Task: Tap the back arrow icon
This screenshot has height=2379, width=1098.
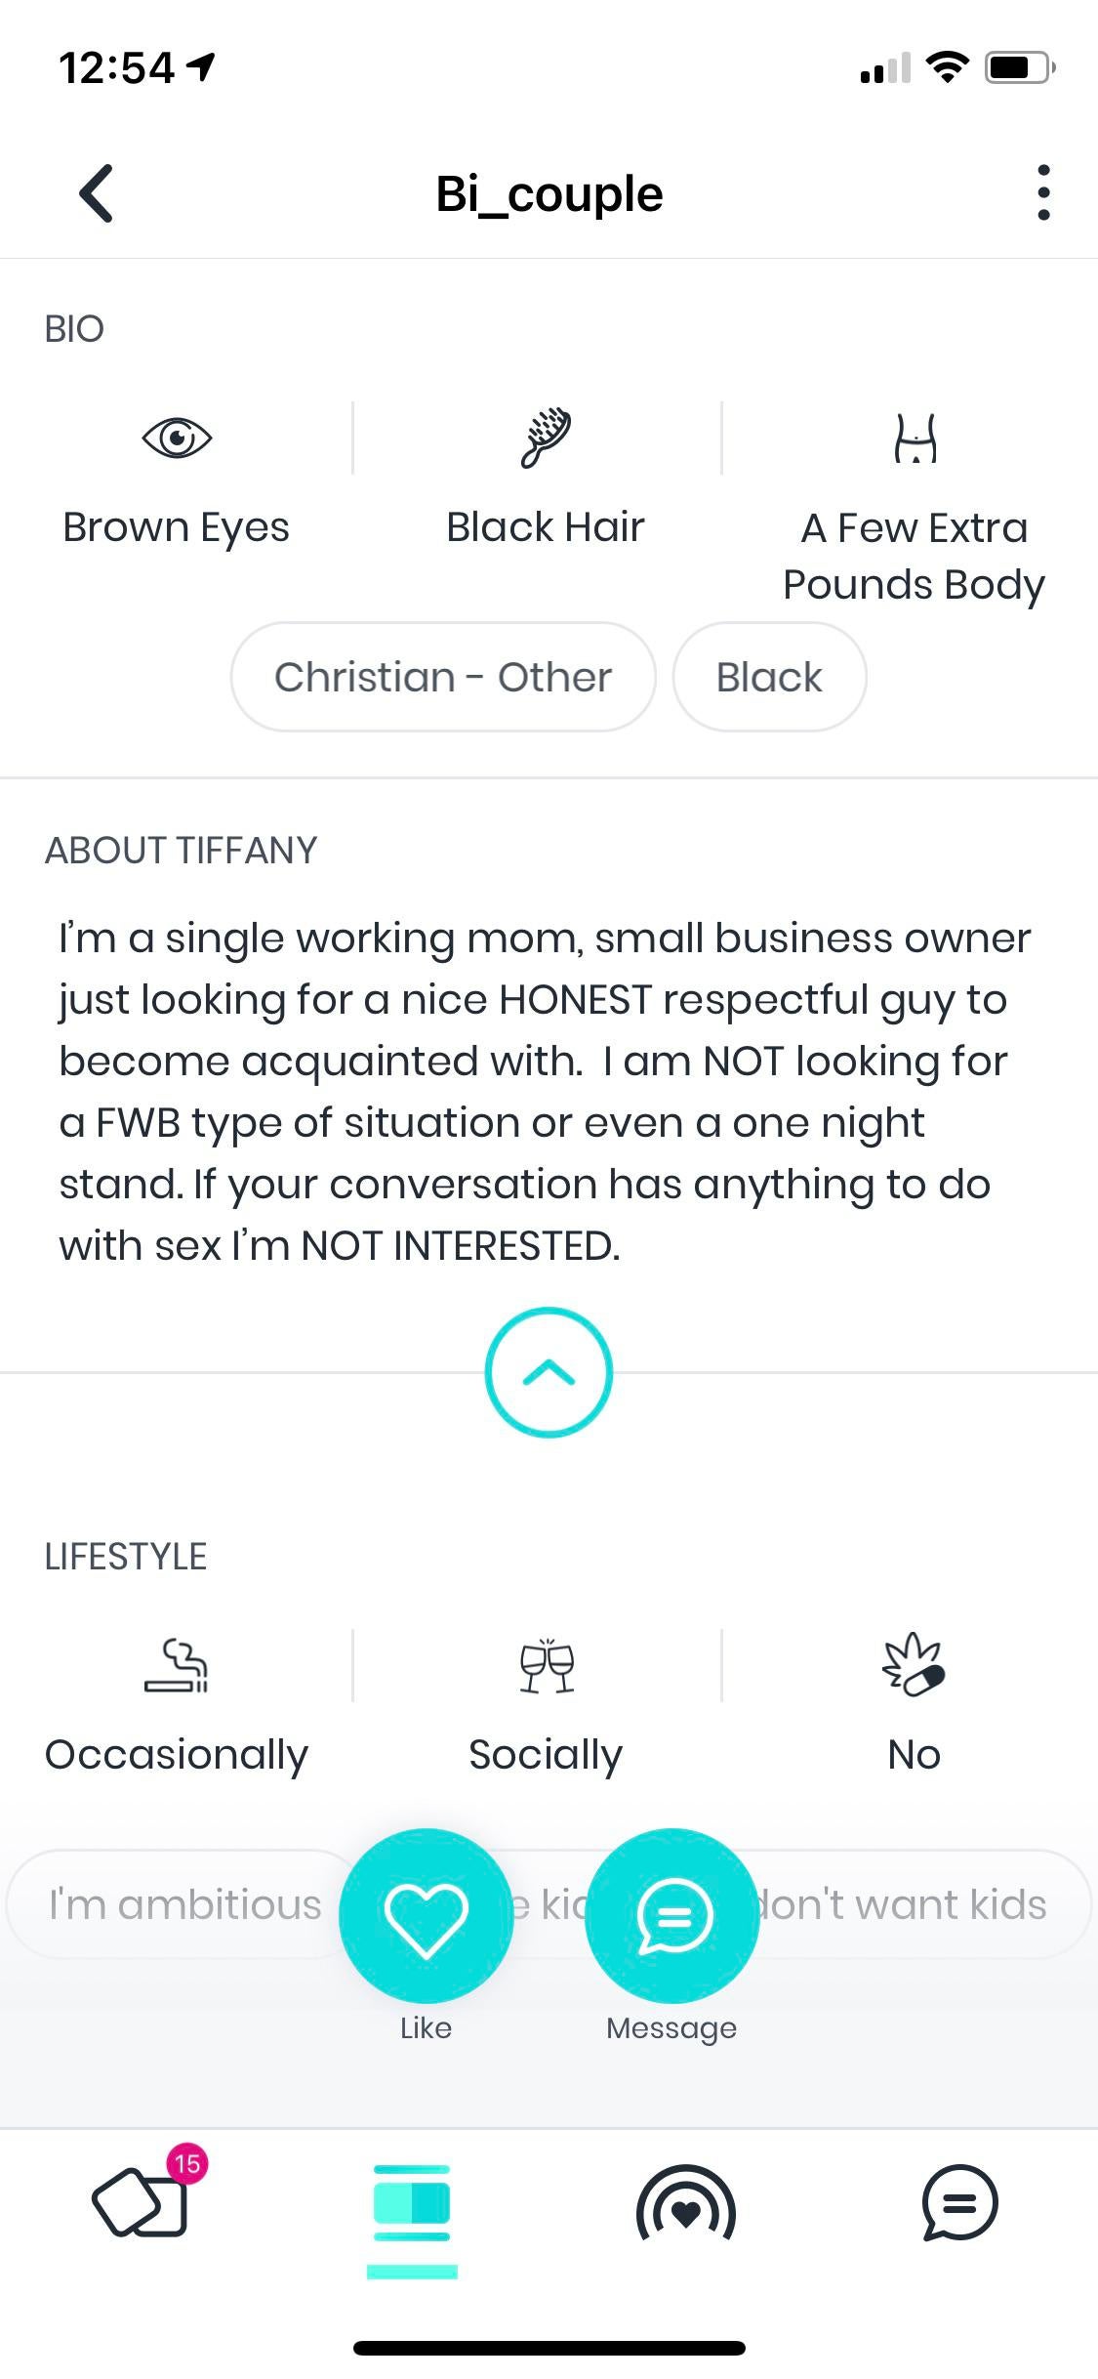Action: [x=96, y=193]
